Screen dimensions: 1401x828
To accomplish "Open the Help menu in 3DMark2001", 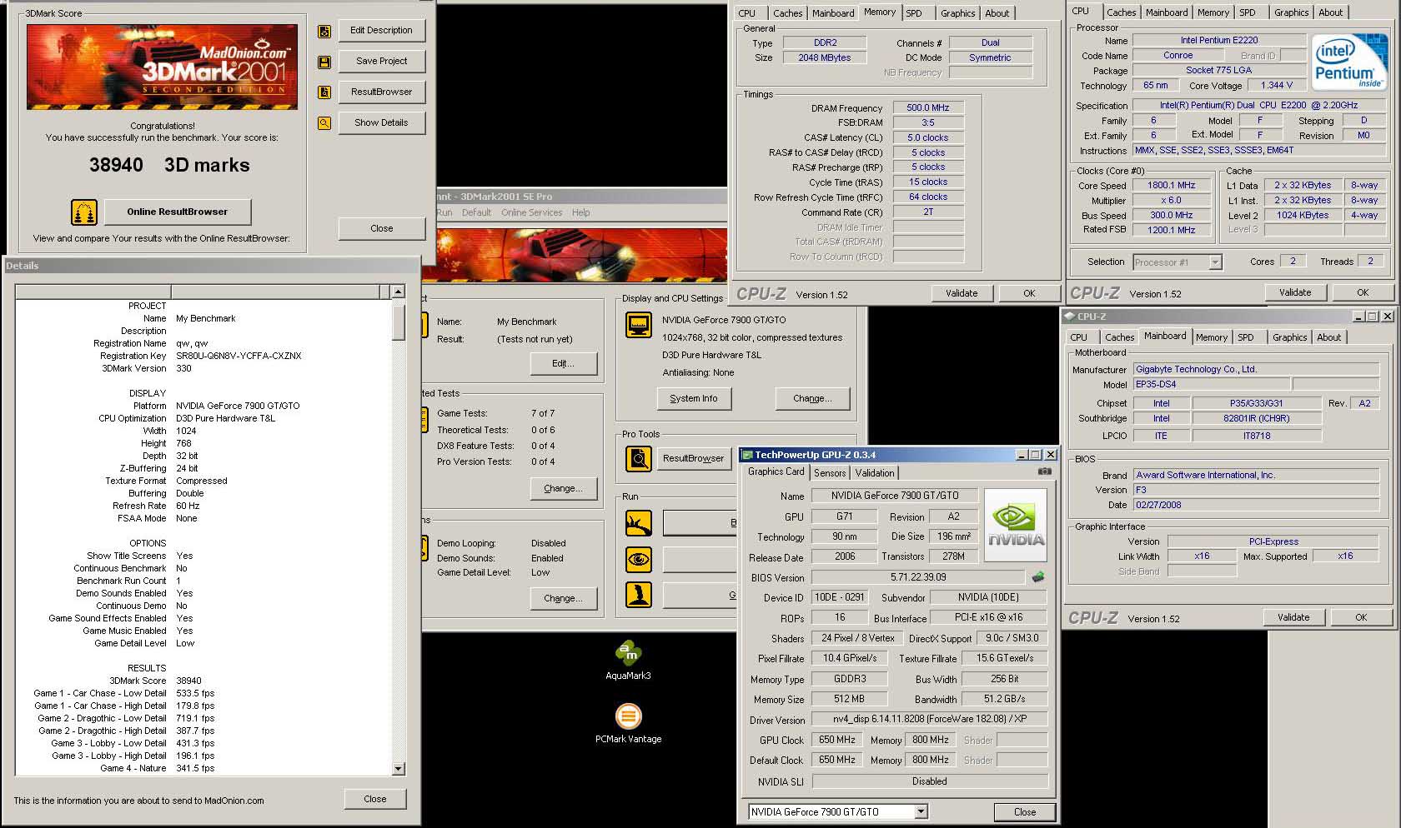I will [581, 212].
